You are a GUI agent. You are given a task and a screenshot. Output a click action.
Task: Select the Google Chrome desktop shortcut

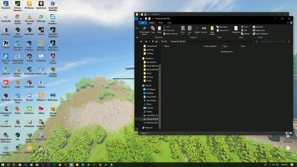coord(18,19)
